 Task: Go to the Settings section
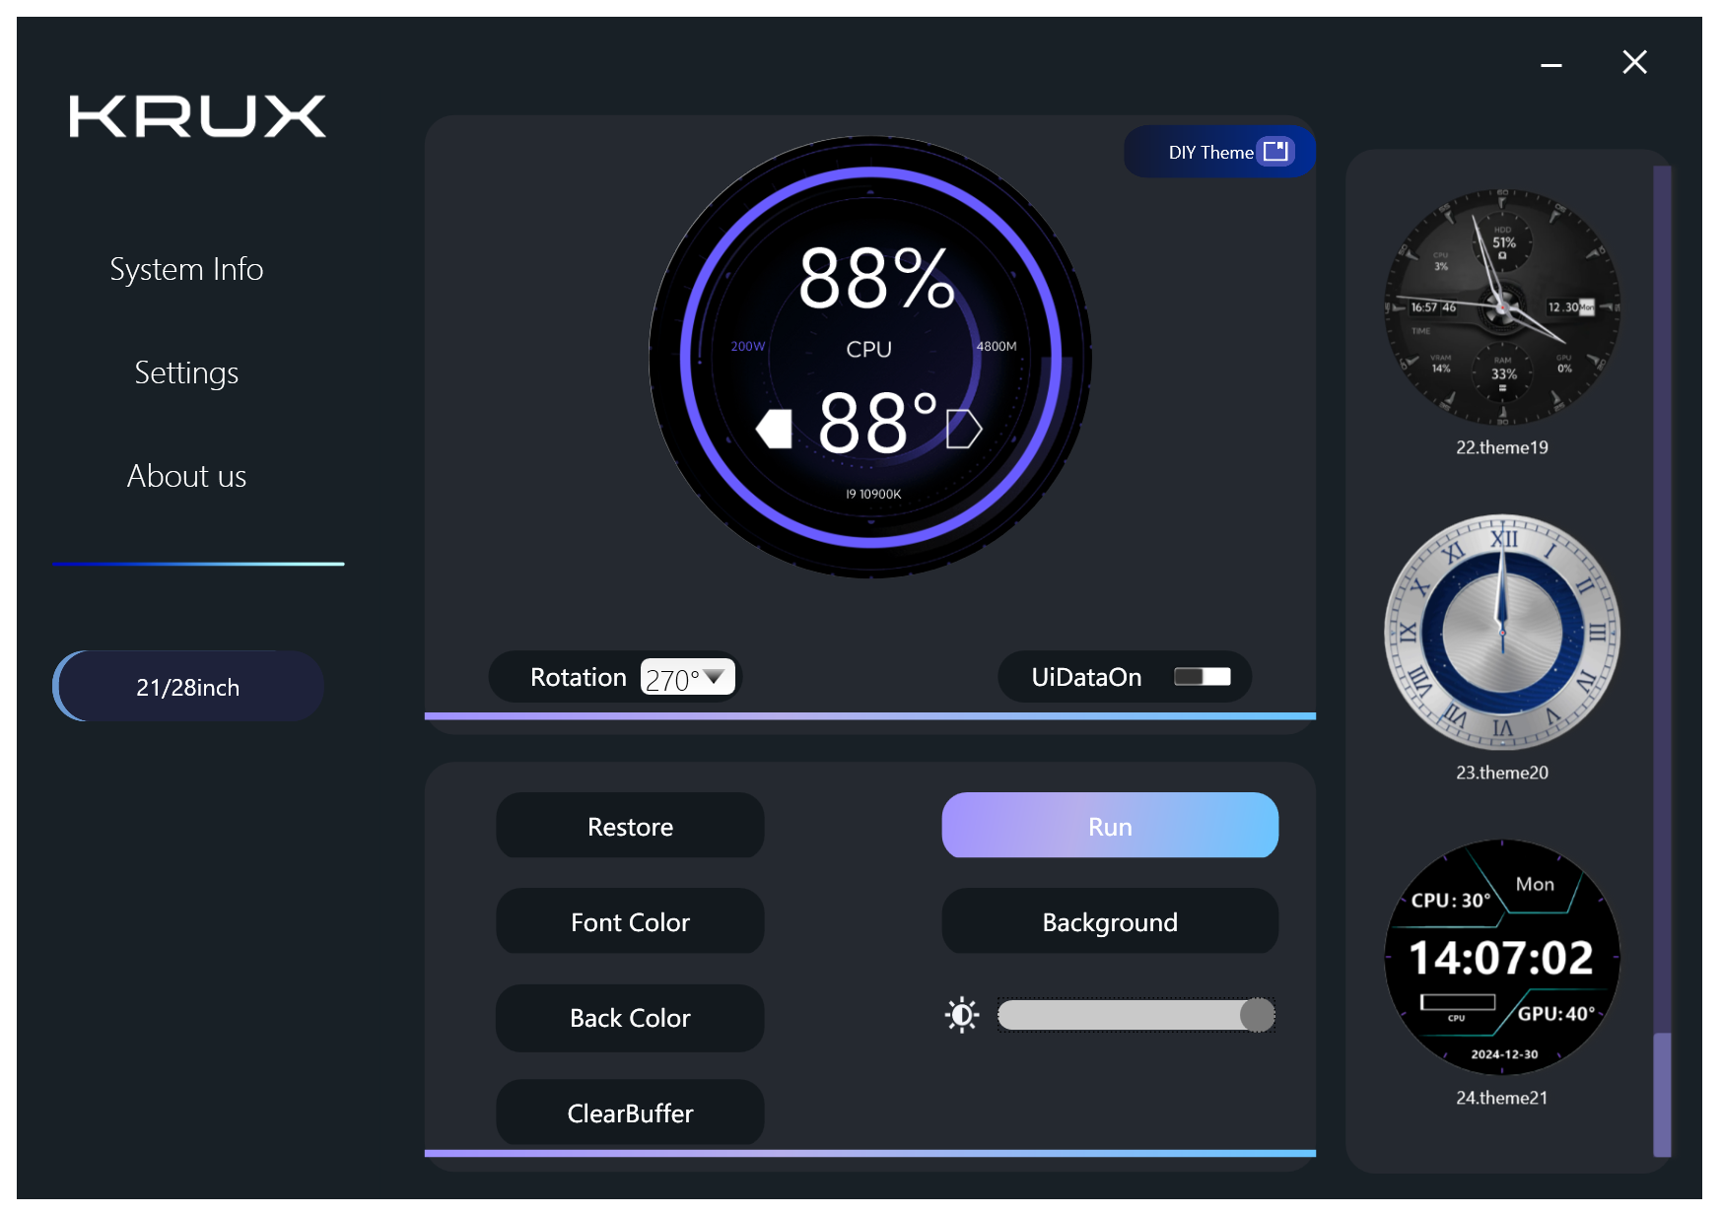pos(186,372)
